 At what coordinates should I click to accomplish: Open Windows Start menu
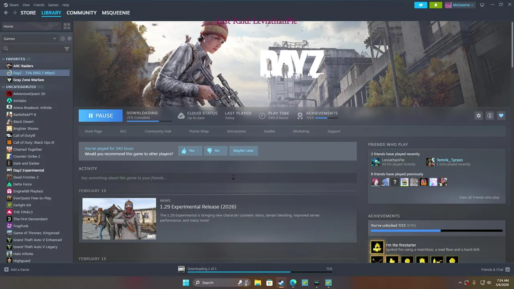(x=186, y=283)
